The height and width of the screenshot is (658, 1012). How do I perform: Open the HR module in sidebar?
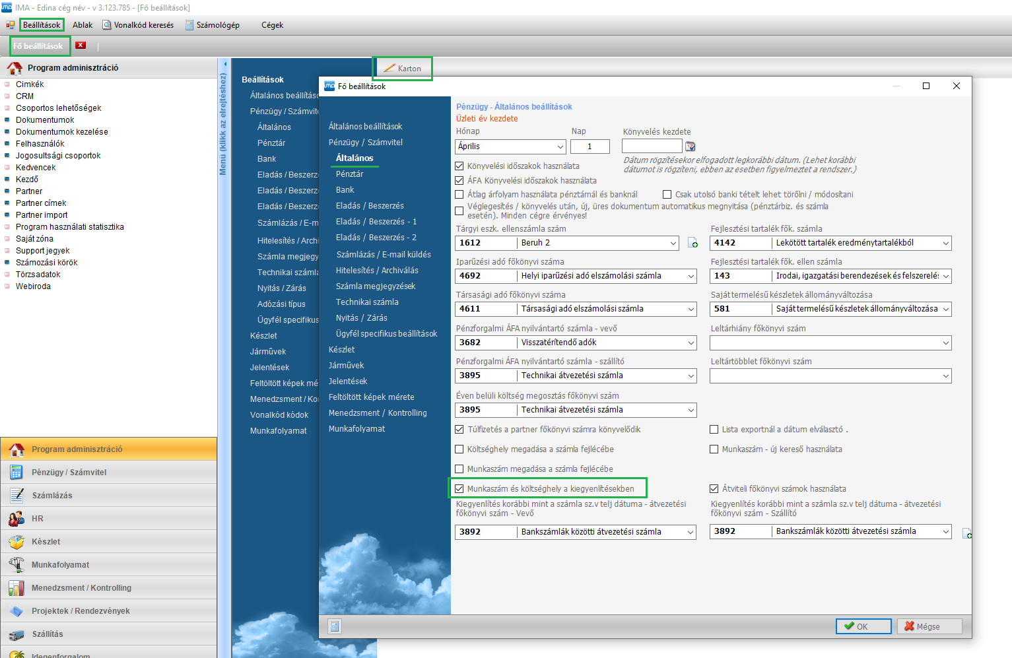[37, 519]
